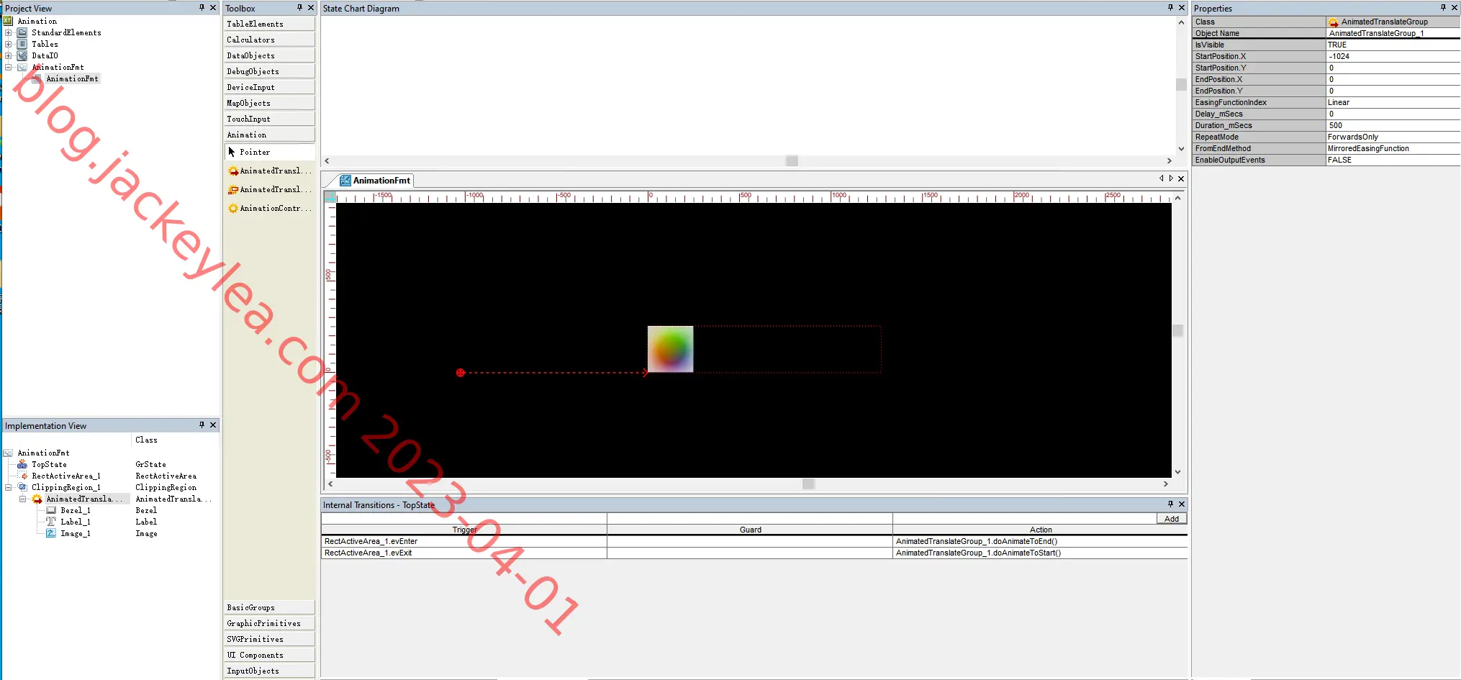1461x680 pixels.
Task: Select Image_1 in Implementation View
Action: coord(75,534)
